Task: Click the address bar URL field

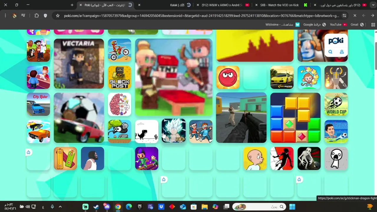Action: pos(201,16)
